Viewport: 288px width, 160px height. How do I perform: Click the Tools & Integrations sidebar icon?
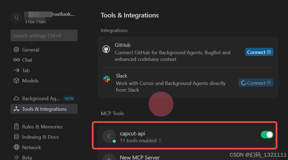point(16,109)
